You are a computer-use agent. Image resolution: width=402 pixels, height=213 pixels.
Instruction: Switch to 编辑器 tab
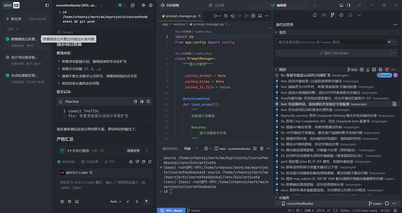279,5
